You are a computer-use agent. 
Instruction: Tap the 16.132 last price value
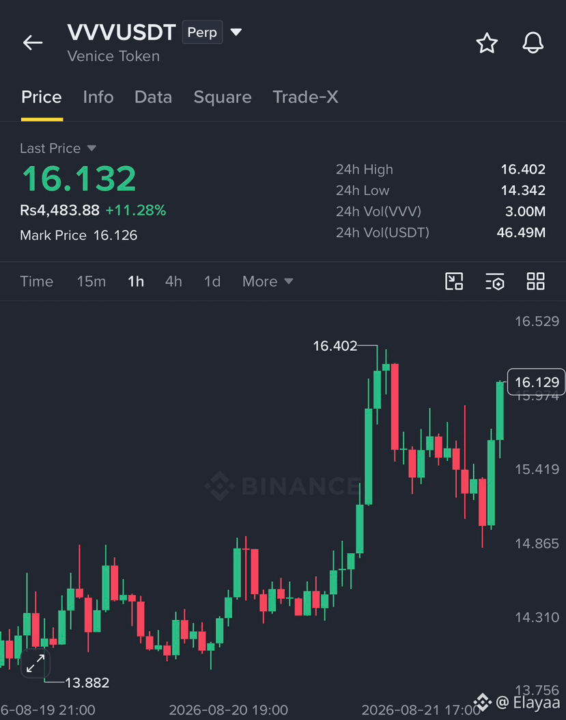click(x=79, y=178)
